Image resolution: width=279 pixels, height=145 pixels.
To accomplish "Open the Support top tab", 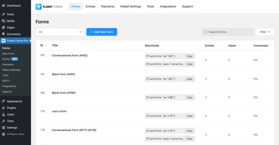I will [x=187, y=7].
